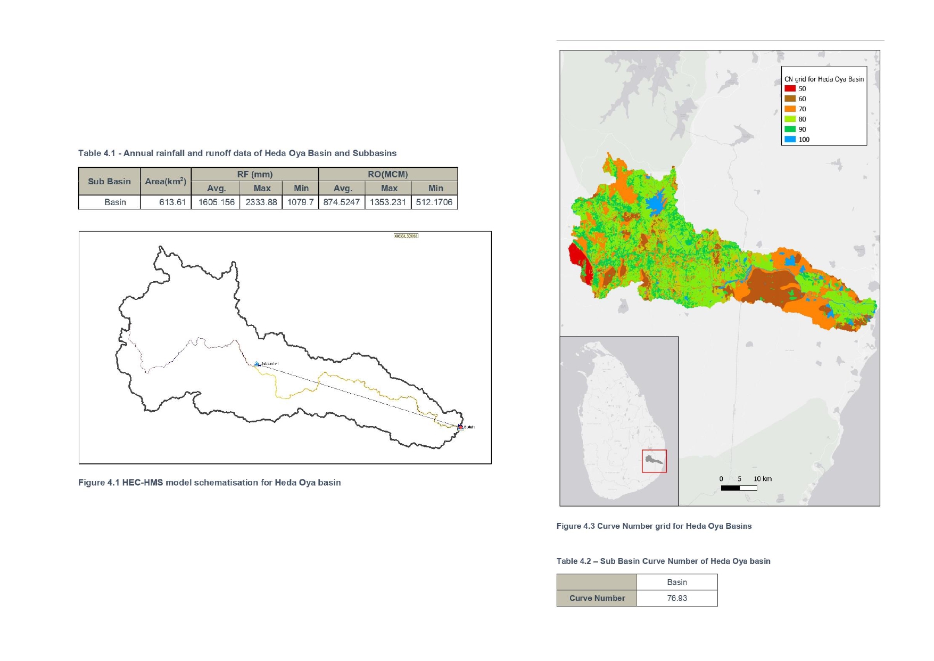Pick the light green CN 80 swatch
The width and height of the screenshot is (934, 661).
(790, 119)
